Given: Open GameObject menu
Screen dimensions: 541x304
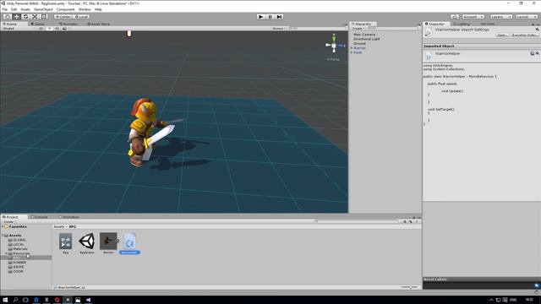Looking at the screenshot, I should click(43, 9).
